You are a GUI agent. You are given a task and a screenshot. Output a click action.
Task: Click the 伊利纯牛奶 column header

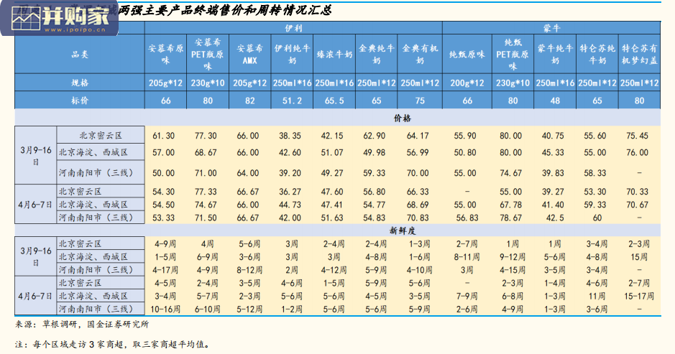pos(293,54)
